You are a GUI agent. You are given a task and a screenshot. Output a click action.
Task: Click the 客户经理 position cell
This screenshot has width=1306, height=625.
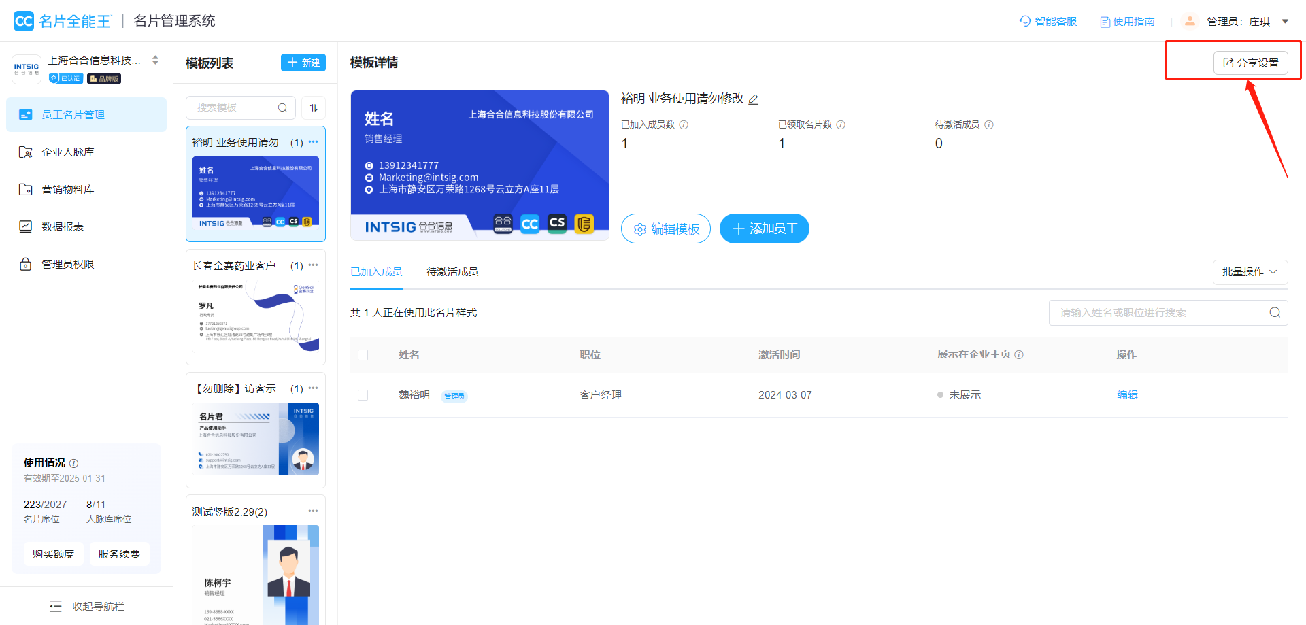pos(601,395)
